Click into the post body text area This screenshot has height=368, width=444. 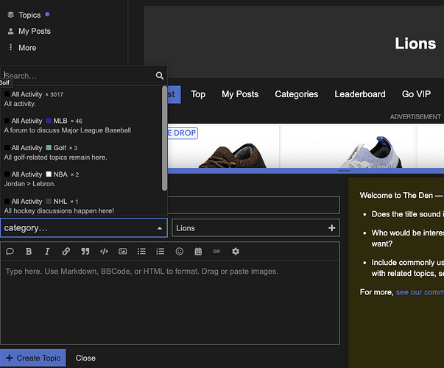click(x=170, y=302)
